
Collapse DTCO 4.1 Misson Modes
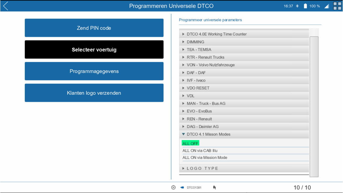click(244, 134)
